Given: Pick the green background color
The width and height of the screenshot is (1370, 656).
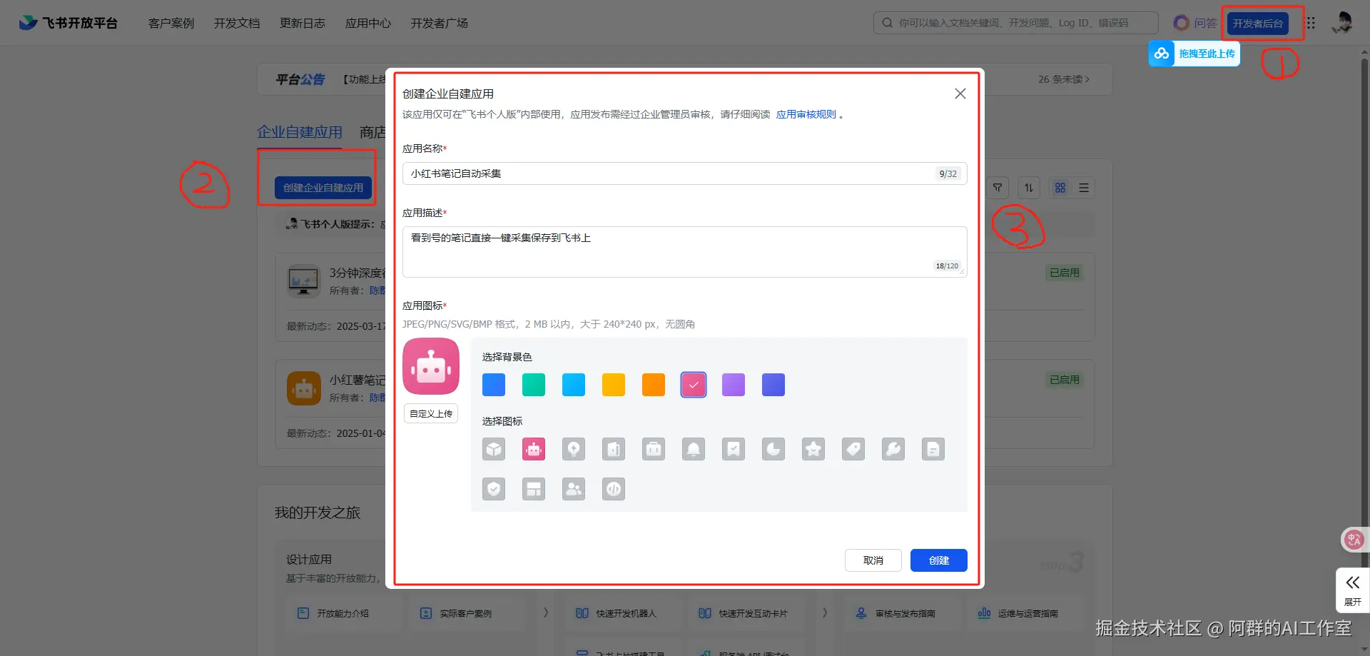Looking at the screenshot, I should tap(534, 385).
